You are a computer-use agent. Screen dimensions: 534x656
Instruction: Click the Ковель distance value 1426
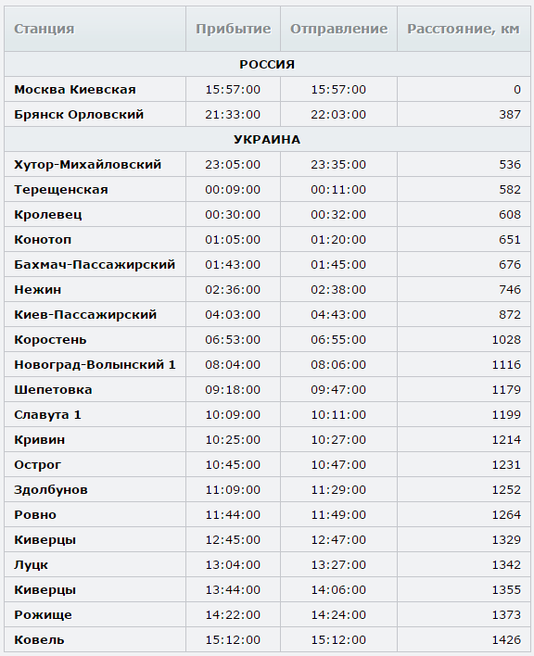click(506, 640)
